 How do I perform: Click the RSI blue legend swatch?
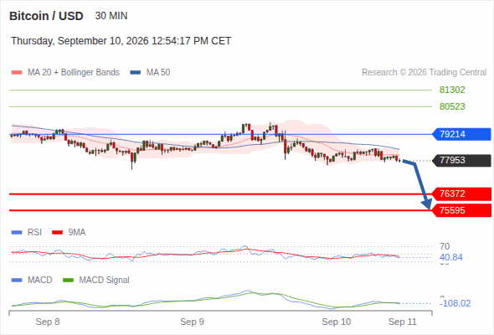17,233
